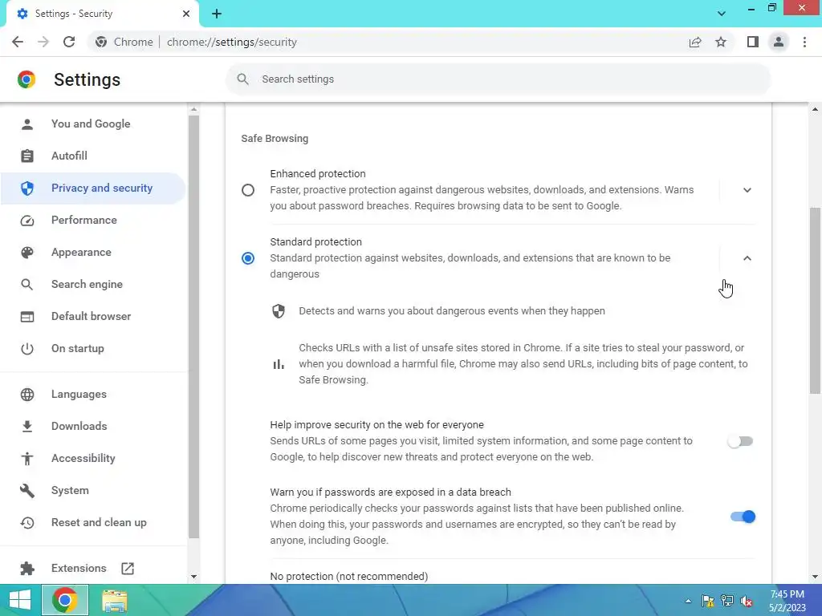Open File Explorer from taskbar
This screenshot has width=822, height=616.
click(x=114, y=600)
